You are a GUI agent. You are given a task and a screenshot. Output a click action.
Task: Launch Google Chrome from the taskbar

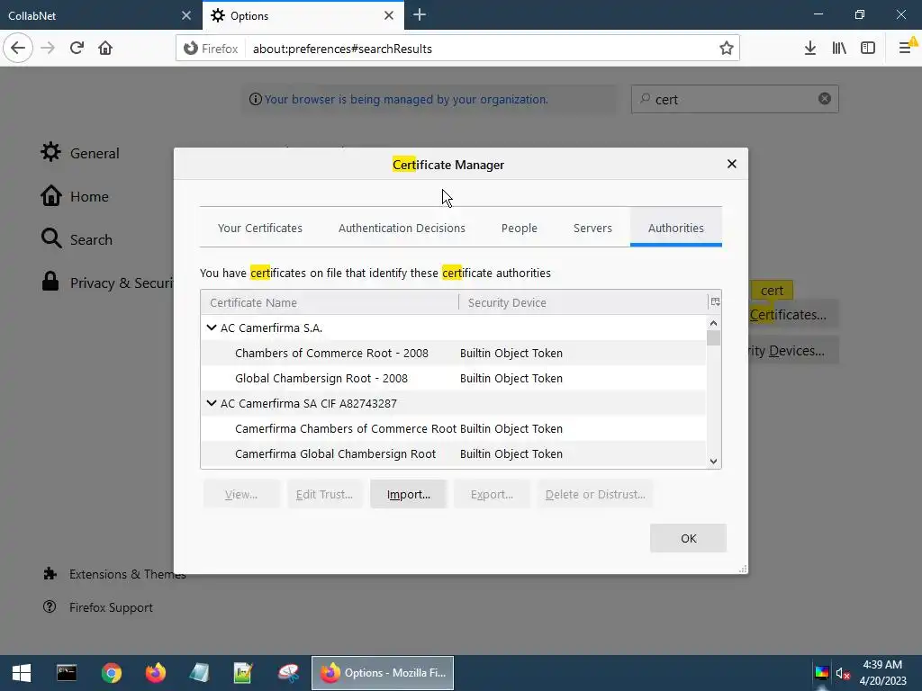click(111, 673)
